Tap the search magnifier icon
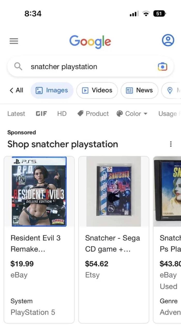 coord(18,67)
